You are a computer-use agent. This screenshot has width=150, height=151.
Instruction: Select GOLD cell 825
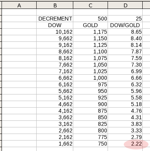click(x=90, y=124)
